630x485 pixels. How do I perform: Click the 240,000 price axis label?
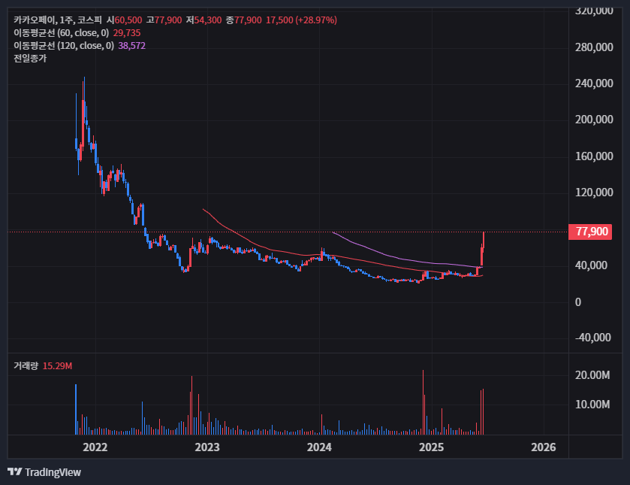pos(594,83)
